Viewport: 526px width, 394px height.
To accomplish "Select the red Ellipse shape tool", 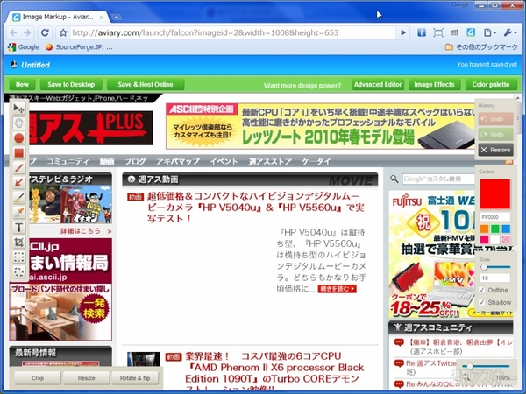I will click(x=18, y=137).
